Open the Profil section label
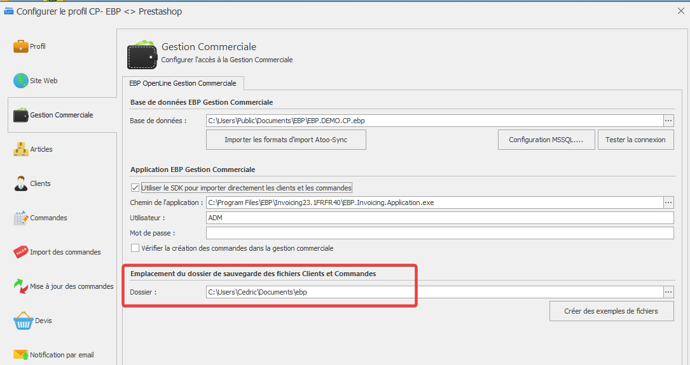 tap(38, 46)
